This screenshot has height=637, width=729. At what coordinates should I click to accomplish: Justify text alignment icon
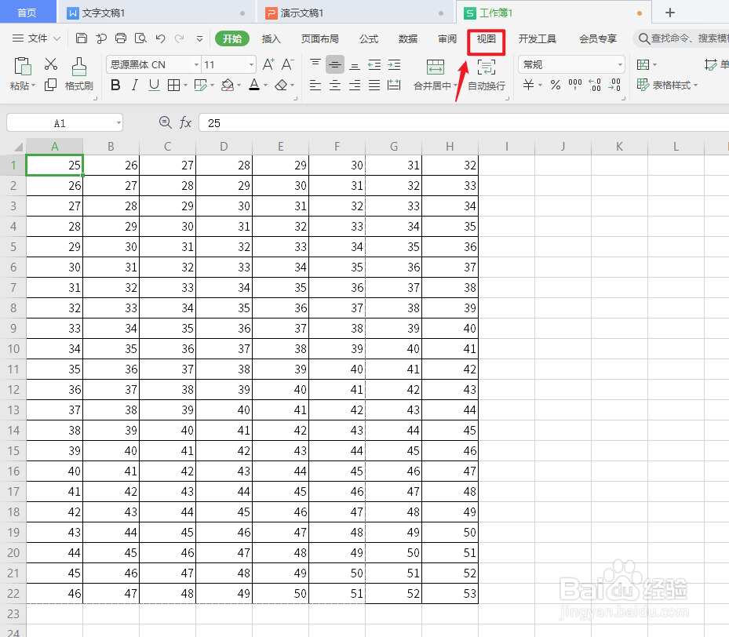coord(374,85)
